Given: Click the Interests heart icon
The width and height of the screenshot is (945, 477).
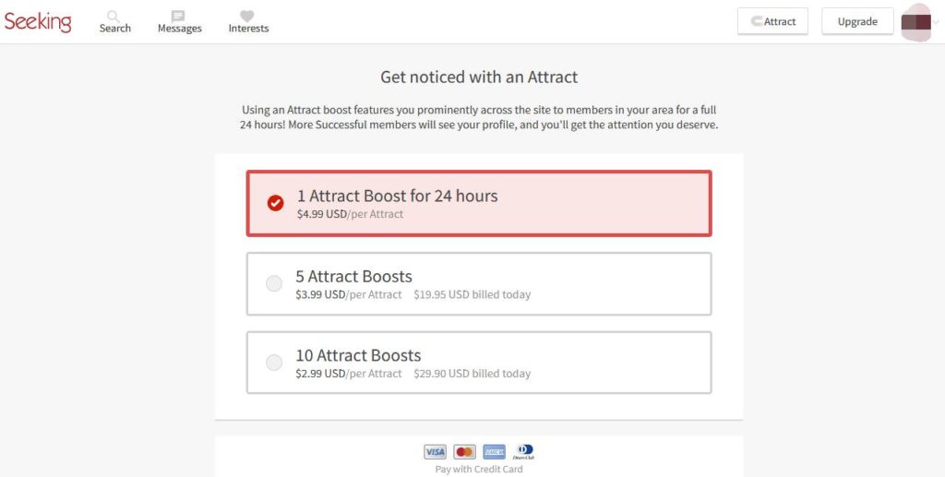Looking at the screenshot, I should pos(247,17).
